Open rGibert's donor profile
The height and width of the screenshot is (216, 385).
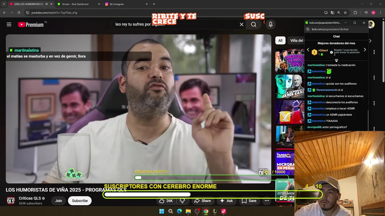(x=323, y=50)
